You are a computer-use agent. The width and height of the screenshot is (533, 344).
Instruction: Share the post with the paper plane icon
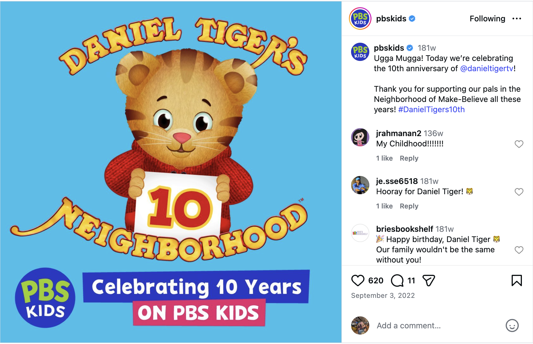[x=429, y=280]
